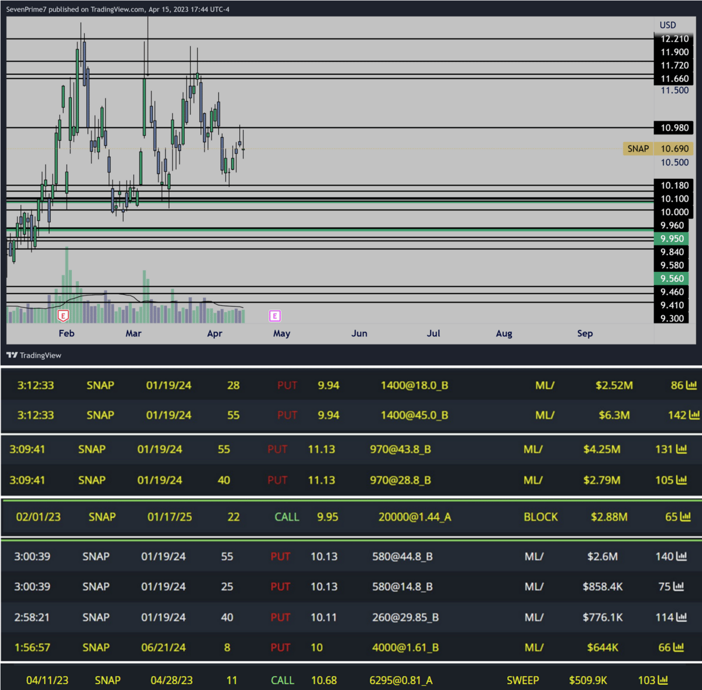This screenshot has height=690, width=702.
Task: Click the 10.980 price level label
Action: pos(675,127)
